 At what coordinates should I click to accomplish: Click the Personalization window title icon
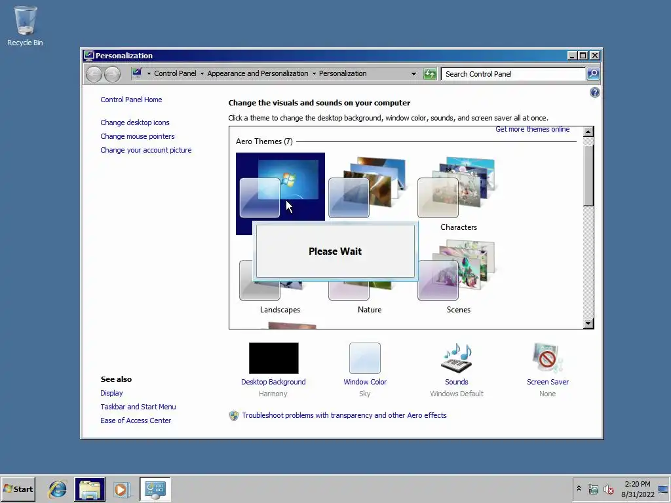(x=88, y=55)
